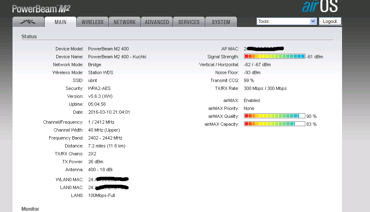Click Frequency Band value '2402 - 2442 MHz'
370x212 pixels.
(x=105, y=138)
